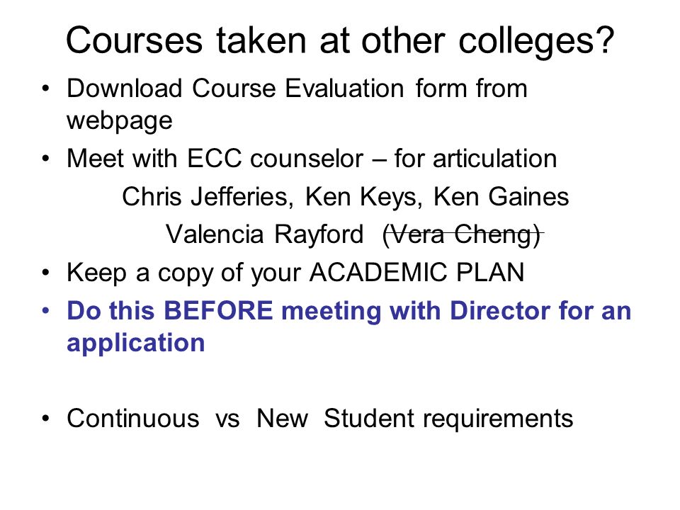Image resolution: width=680 pixels, height=510 pixels.
Task: Click the word 'articulation'
Action: tap(495, 158)
